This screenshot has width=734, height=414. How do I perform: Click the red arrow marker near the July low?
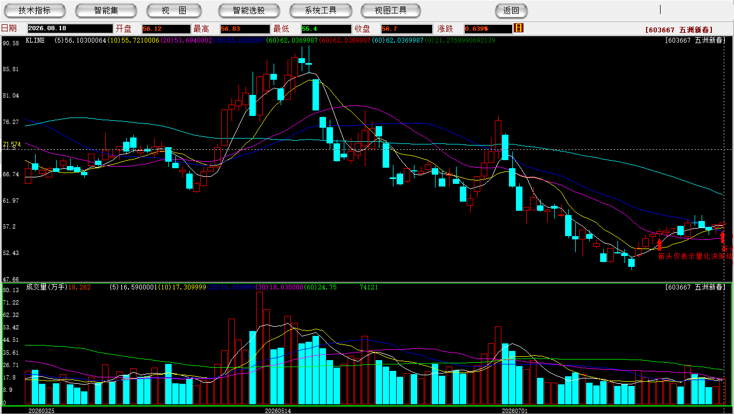click(659, 244)
